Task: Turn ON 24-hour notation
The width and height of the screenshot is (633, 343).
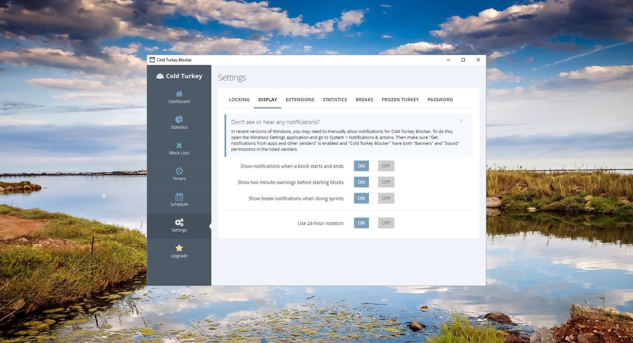Action: pyautogui.click(x=361, y=223)
